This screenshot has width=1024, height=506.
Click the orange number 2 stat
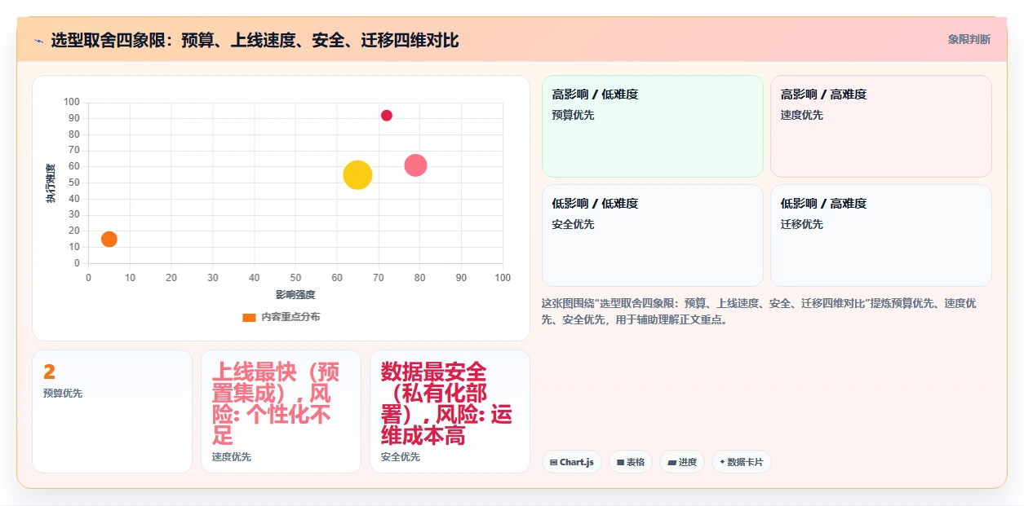tap(49, 372)
